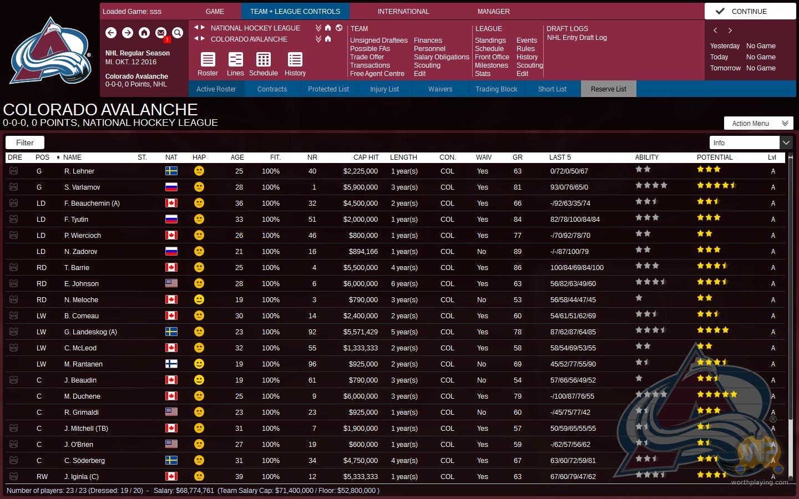799x499 pixels.
Task: Open the mail inbox icon
Action: coord(161,33)
